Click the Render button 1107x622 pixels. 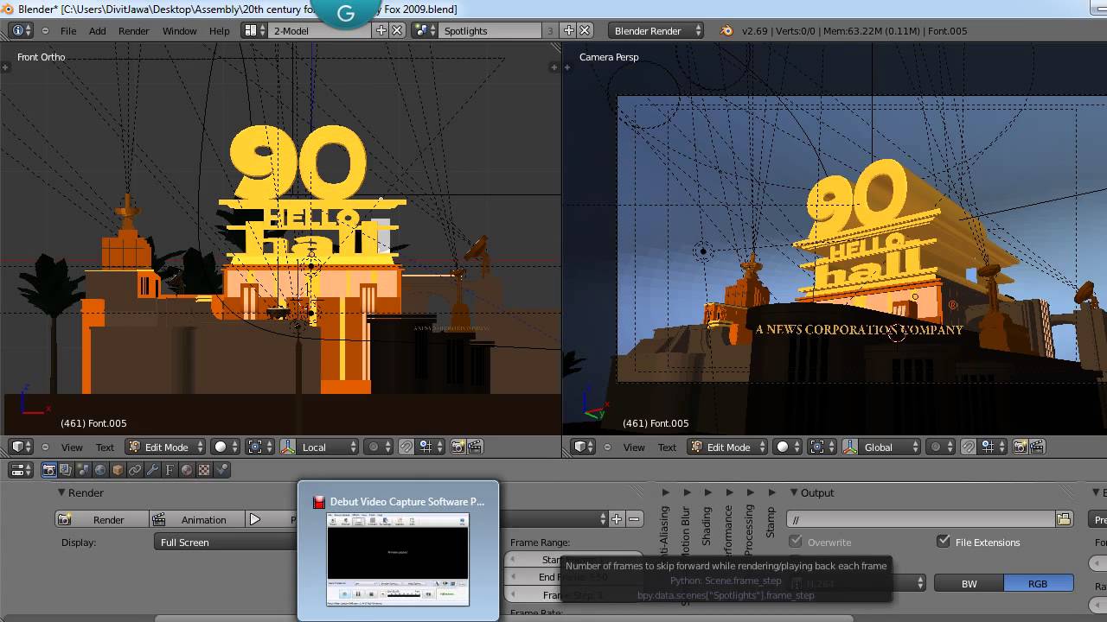click(102, 519)
